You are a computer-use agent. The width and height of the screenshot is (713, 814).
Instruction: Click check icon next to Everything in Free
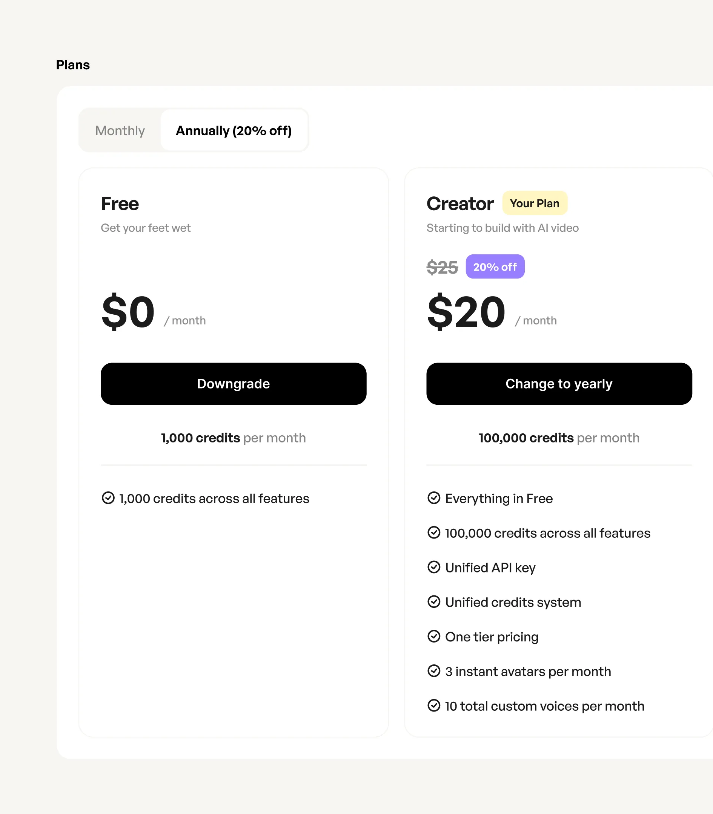pyautogui.click(x=434, y=497)
